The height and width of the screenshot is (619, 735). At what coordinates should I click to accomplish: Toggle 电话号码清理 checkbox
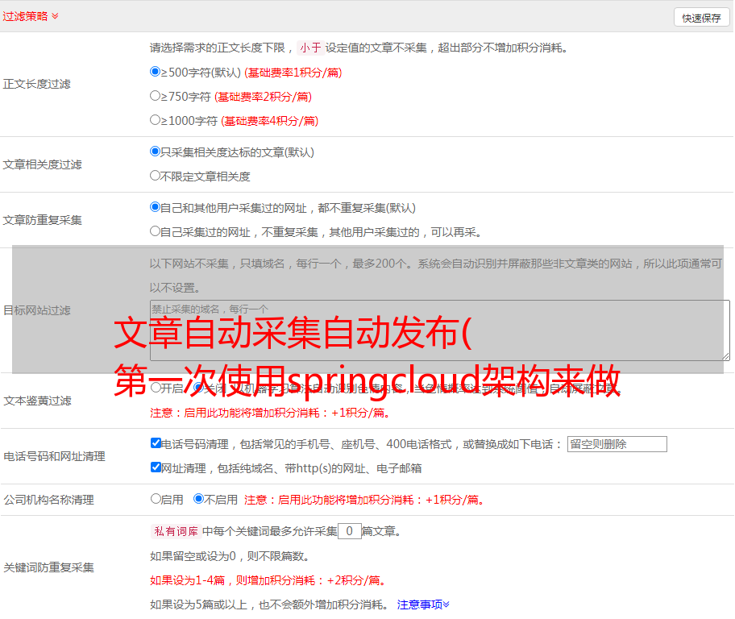(x=156, y=443)
